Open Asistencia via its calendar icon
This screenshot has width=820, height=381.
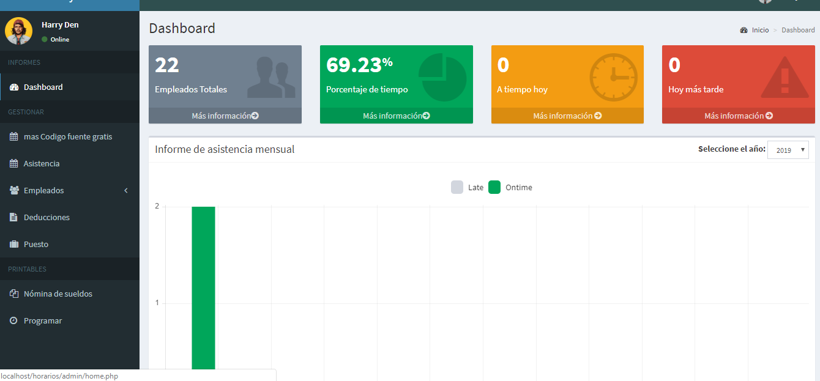click(x=13, y=163)
